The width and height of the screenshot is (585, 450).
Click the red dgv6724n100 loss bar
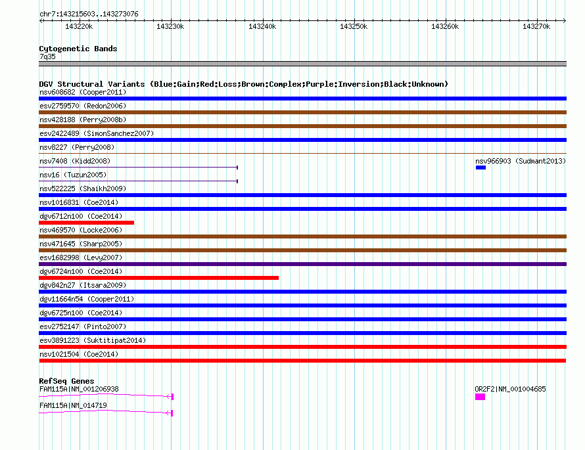pyautogui.click(x=158, y=278)
